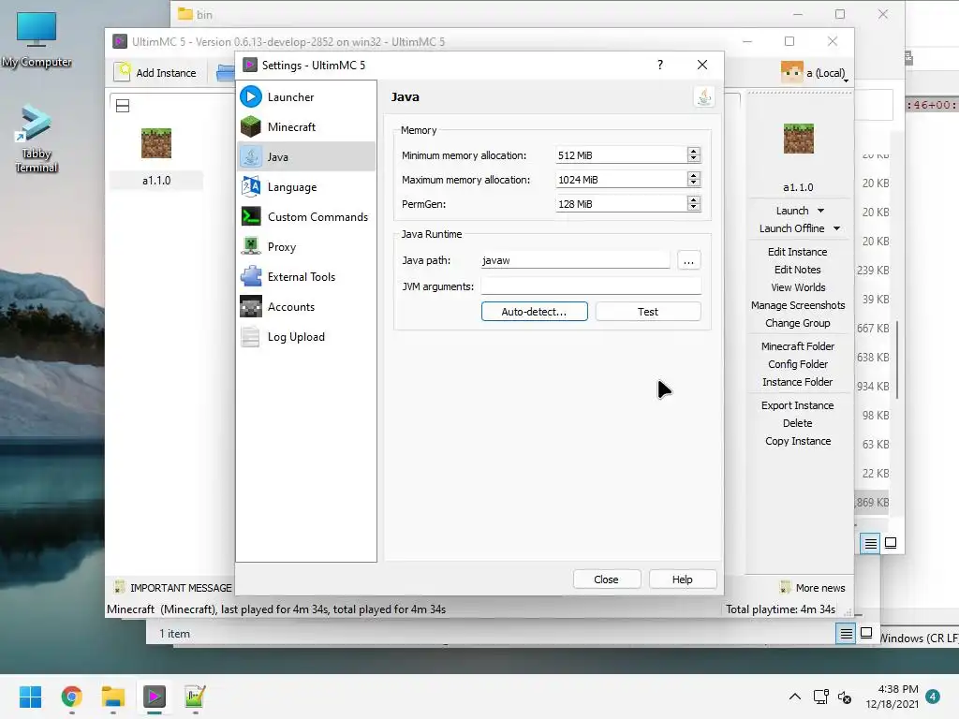
Task: Open the Log Upload page icon
Action: 251,336
